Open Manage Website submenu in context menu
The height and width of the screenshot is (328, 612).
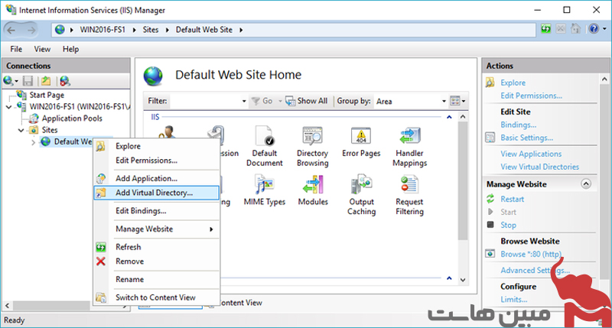pos(156,229)
